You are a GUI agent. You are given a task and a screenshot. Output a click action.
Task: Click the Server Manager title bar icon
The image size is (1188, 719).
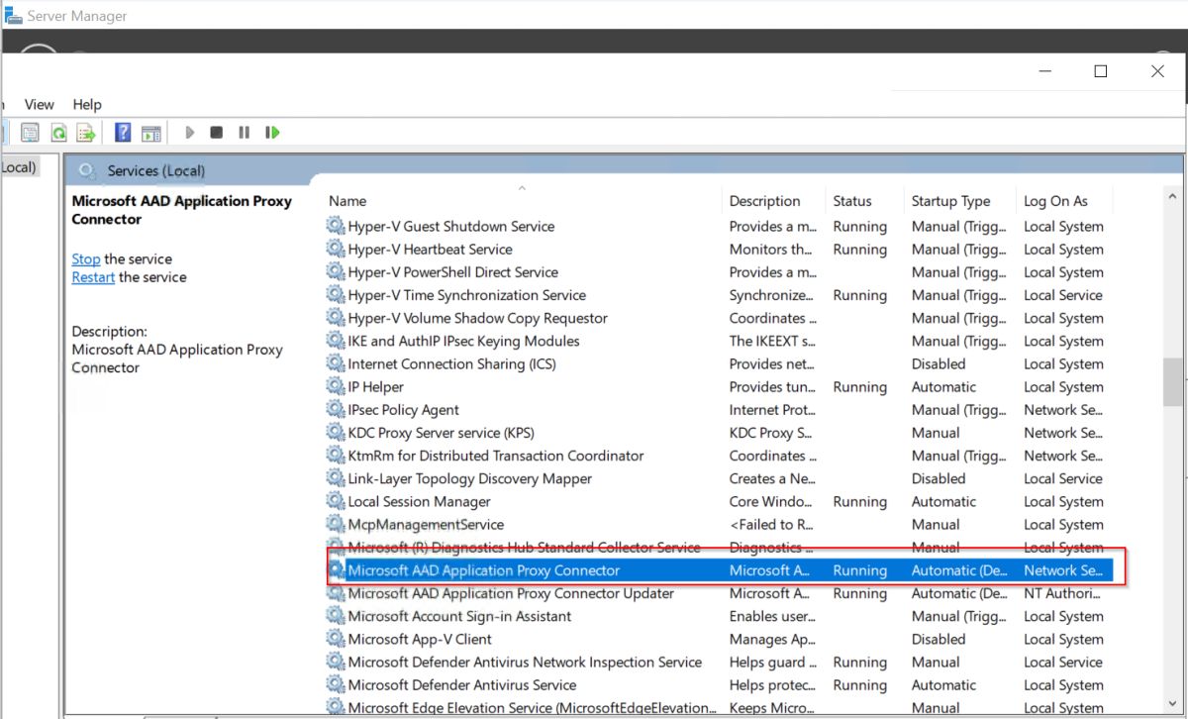point(13,15)
